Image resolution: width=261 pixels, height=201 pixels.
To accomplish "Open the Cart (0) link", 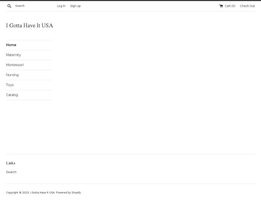I will [230, 6].
